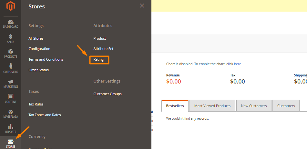The height and width of the screenshot is (149, 307).
Task: Click the 'Other Settings' heading
Action: tap(107, 81)
